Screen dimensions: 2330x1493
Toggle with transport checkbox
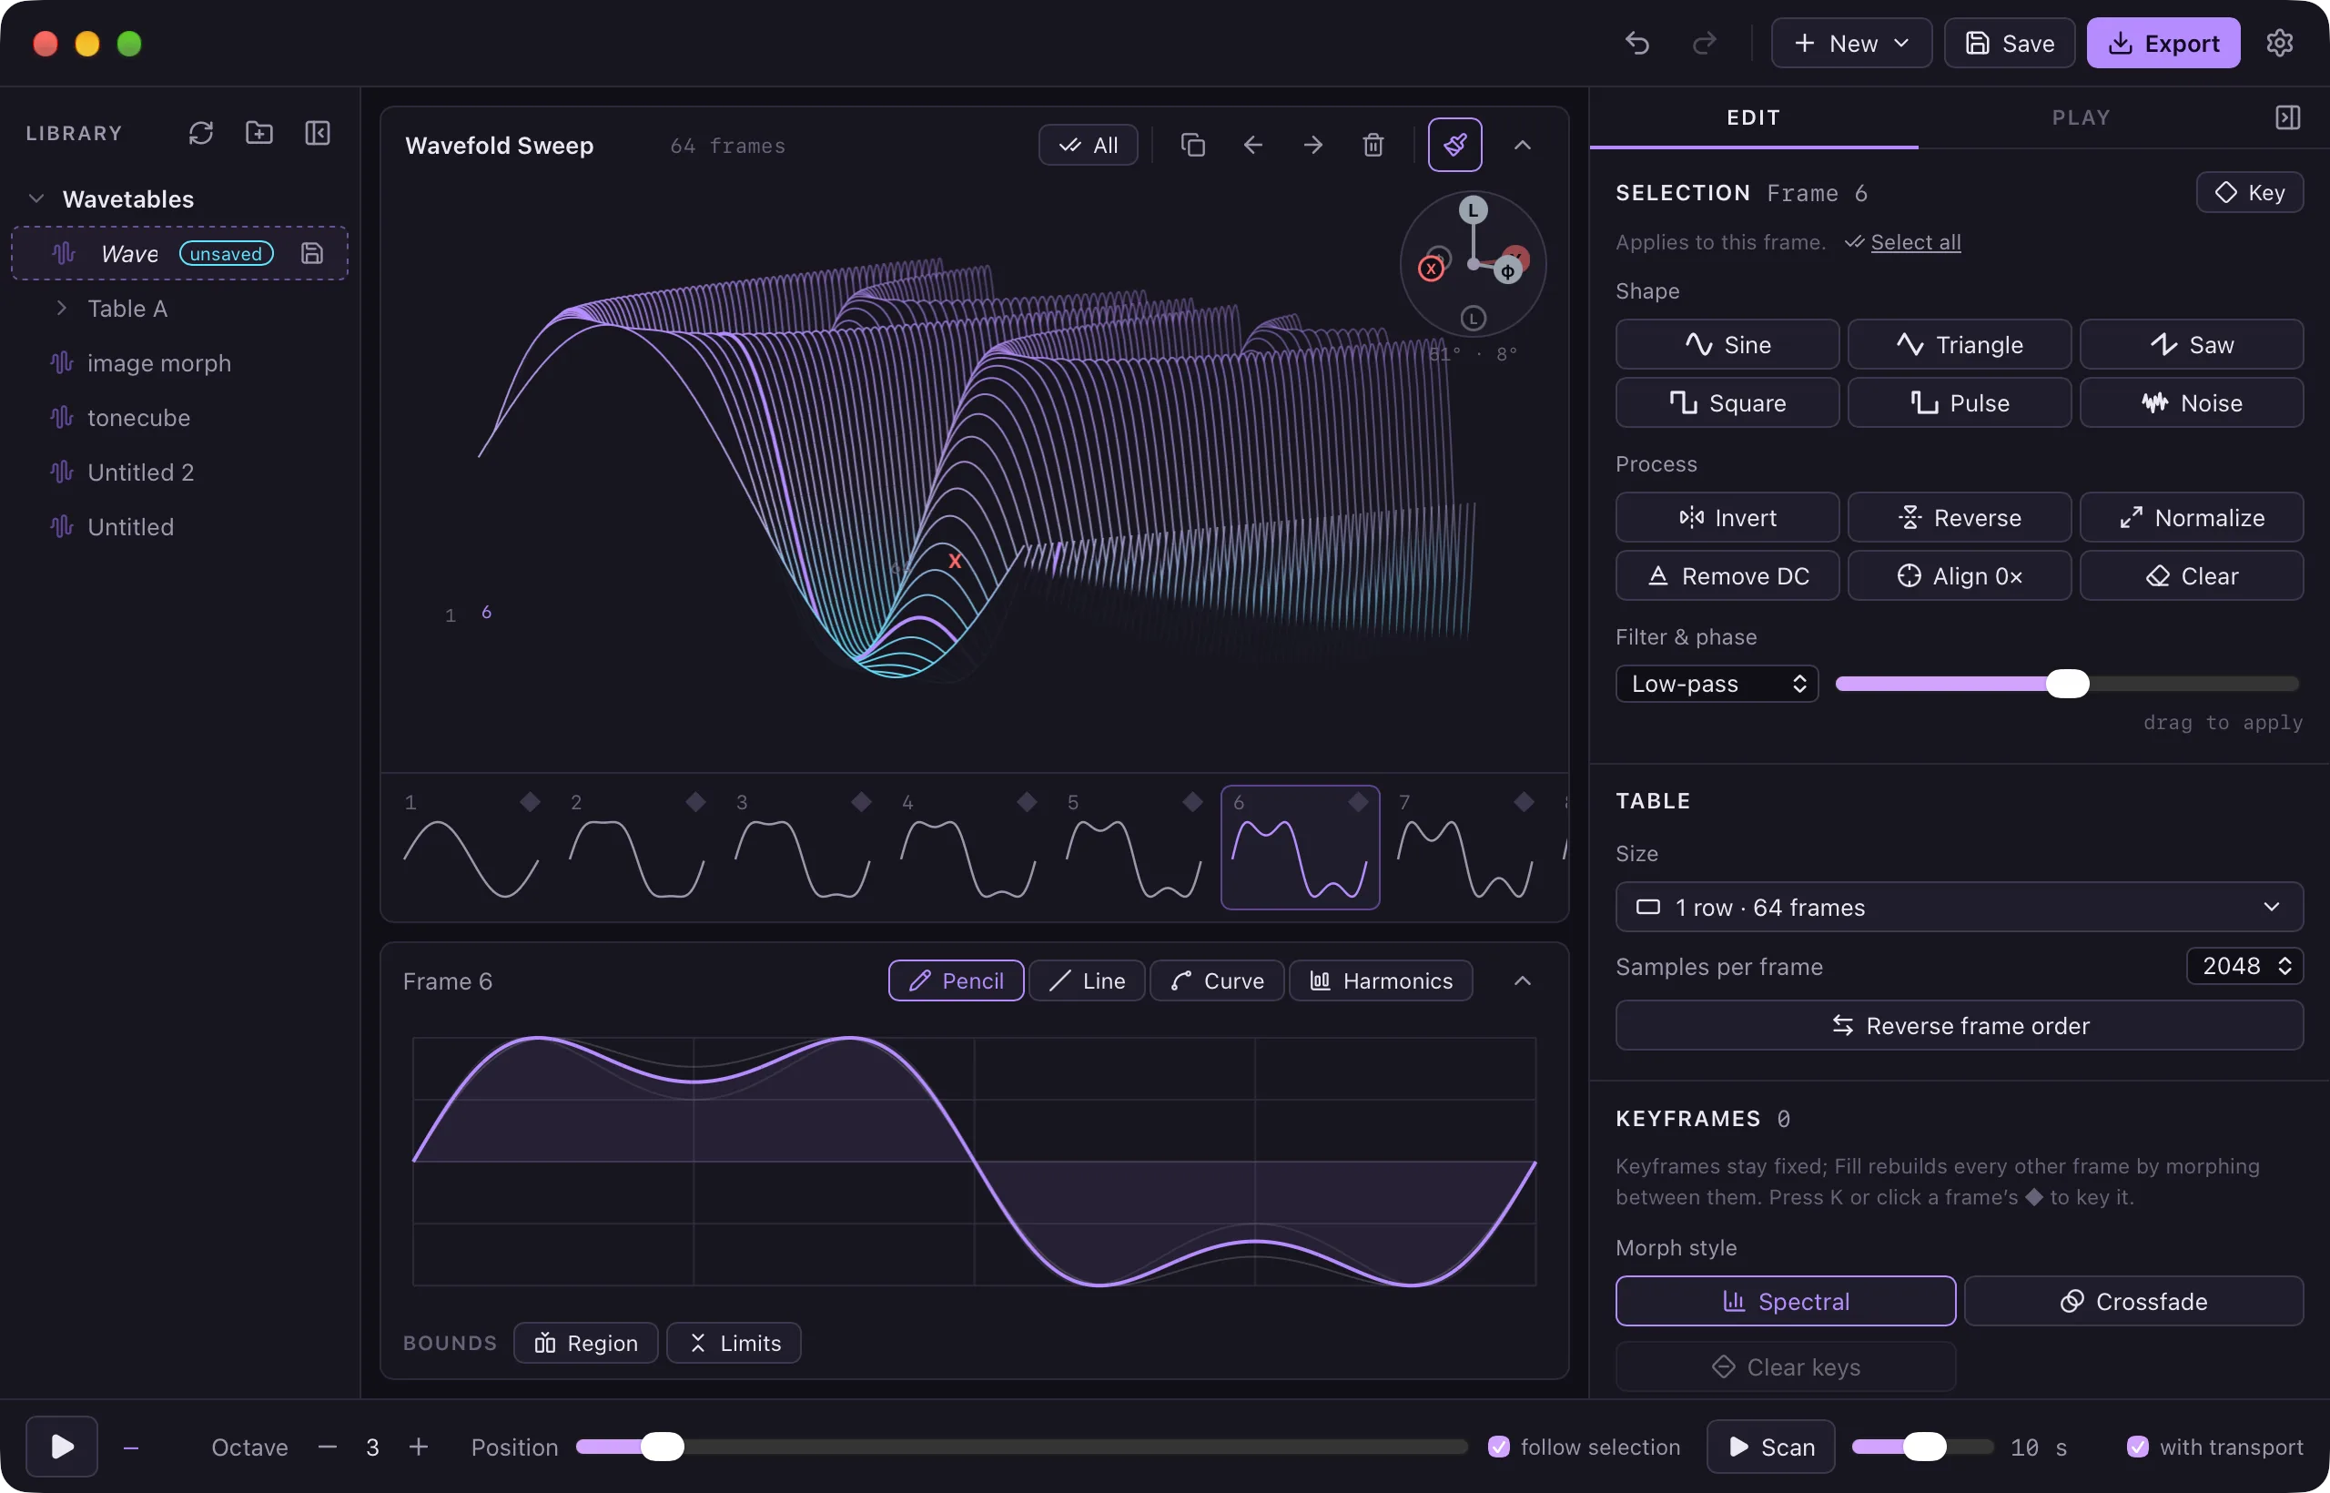click(2137, 1447)
